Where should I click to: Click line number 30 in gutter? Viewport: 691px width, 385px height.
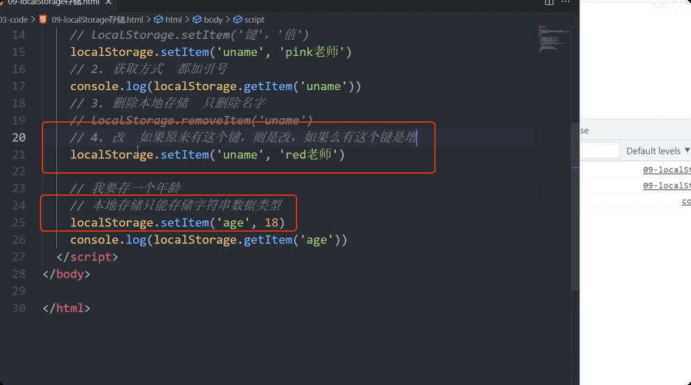pos(18,308)
